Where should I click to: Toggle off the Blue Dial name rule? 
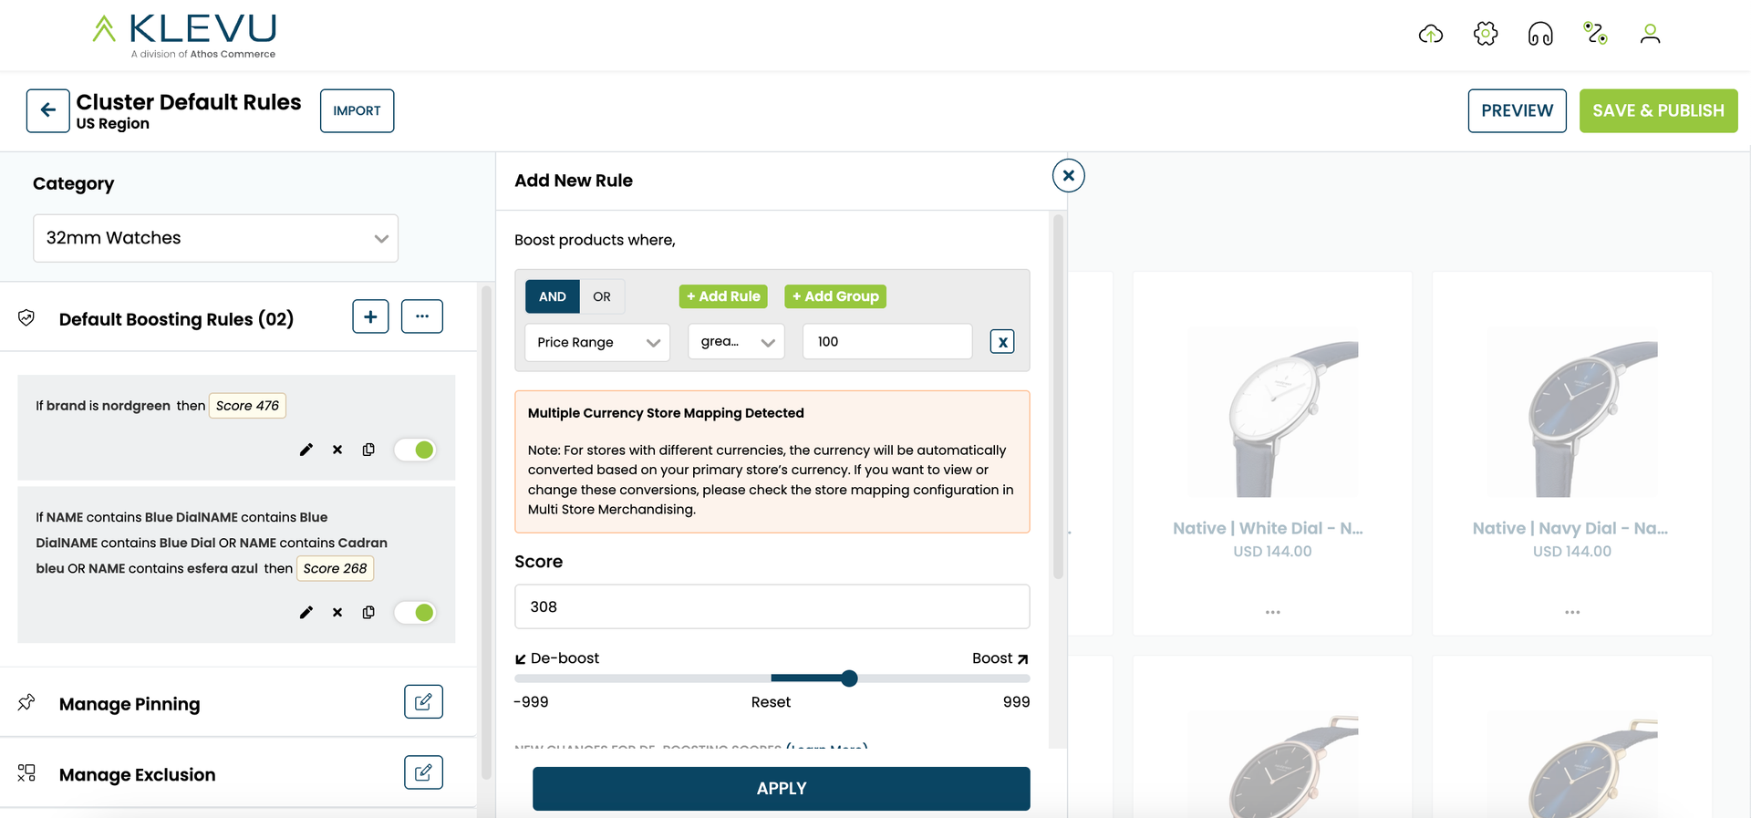(x=415, y=612)
